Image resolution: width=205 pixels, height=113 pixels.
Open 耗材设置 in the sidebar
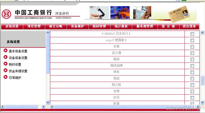pos(15,64)
